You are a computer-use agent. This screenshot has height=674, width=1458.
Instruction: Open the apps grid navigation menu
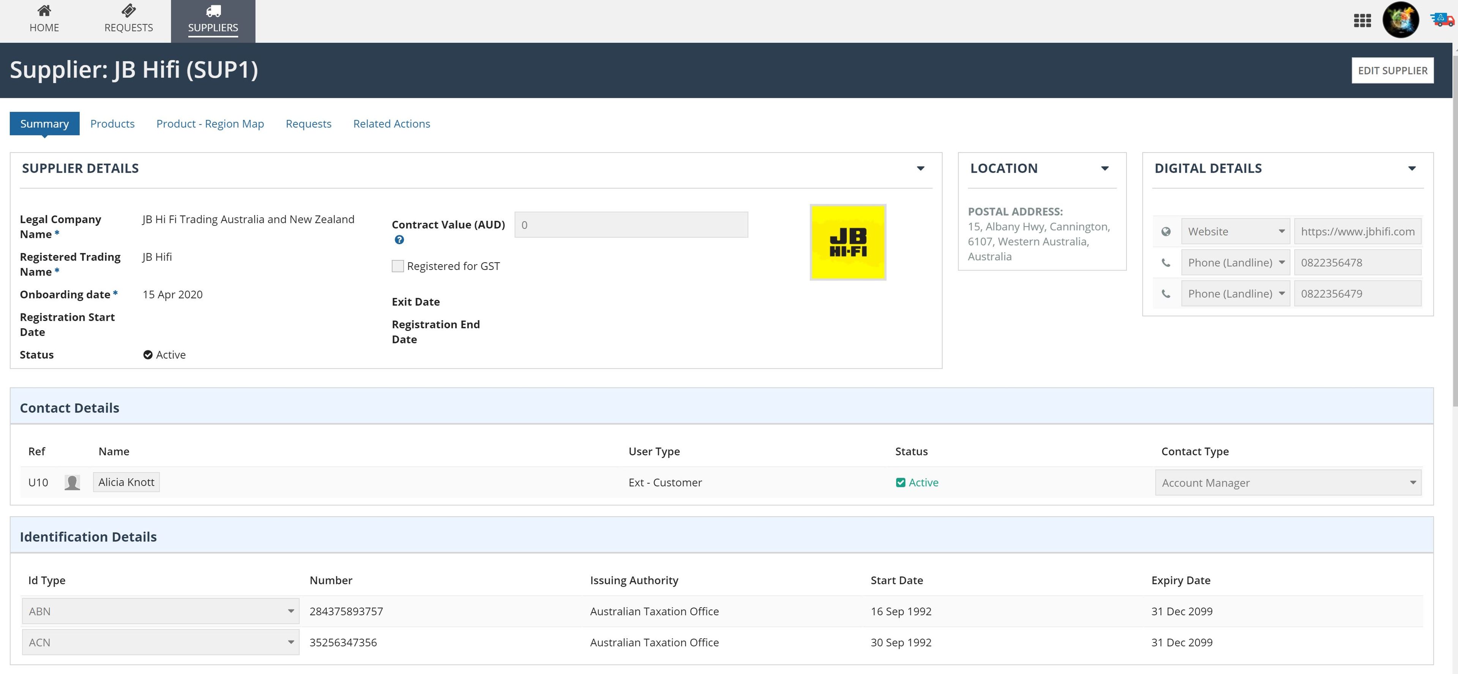pos(1362,21)
